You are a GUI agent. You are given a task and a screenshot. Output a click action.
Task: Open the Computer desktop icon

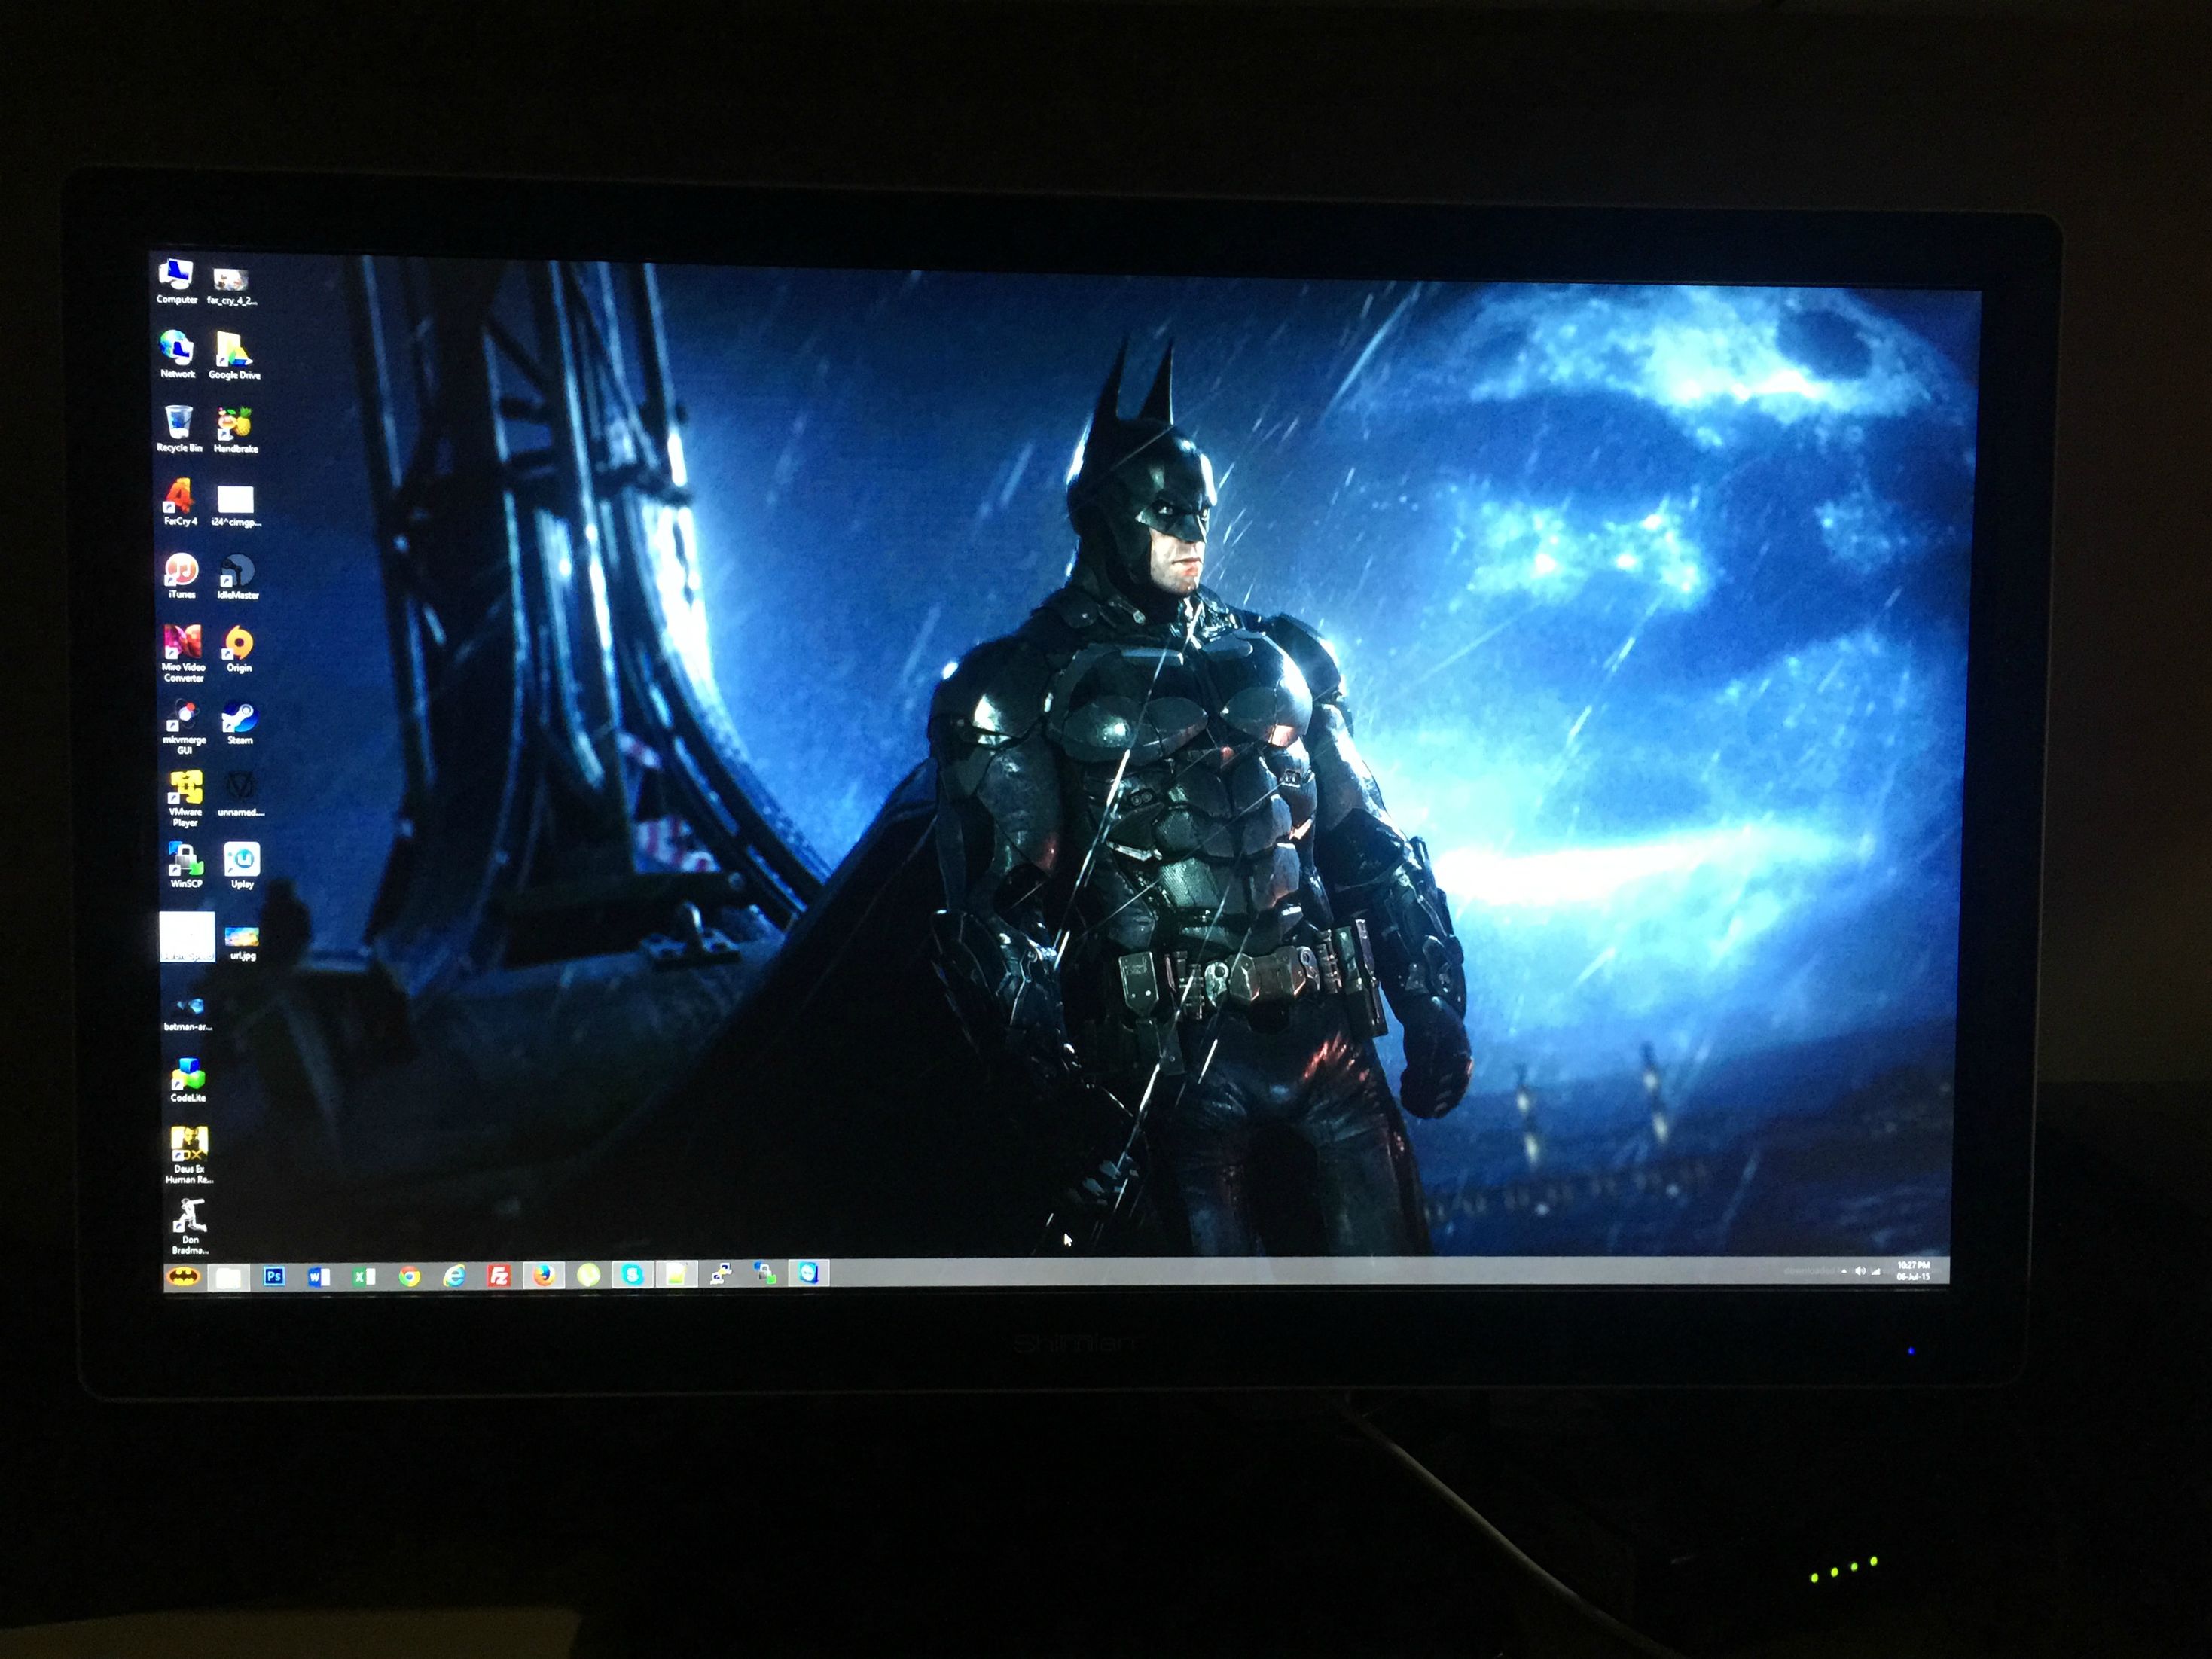pyautogui.click(x=176, y=280)
